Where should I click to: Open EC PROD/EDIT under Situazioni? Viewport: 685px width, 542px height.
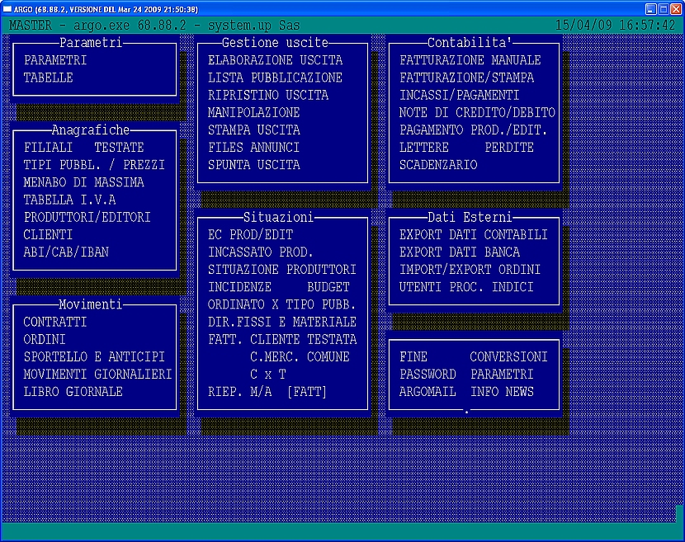coord(250,235)
